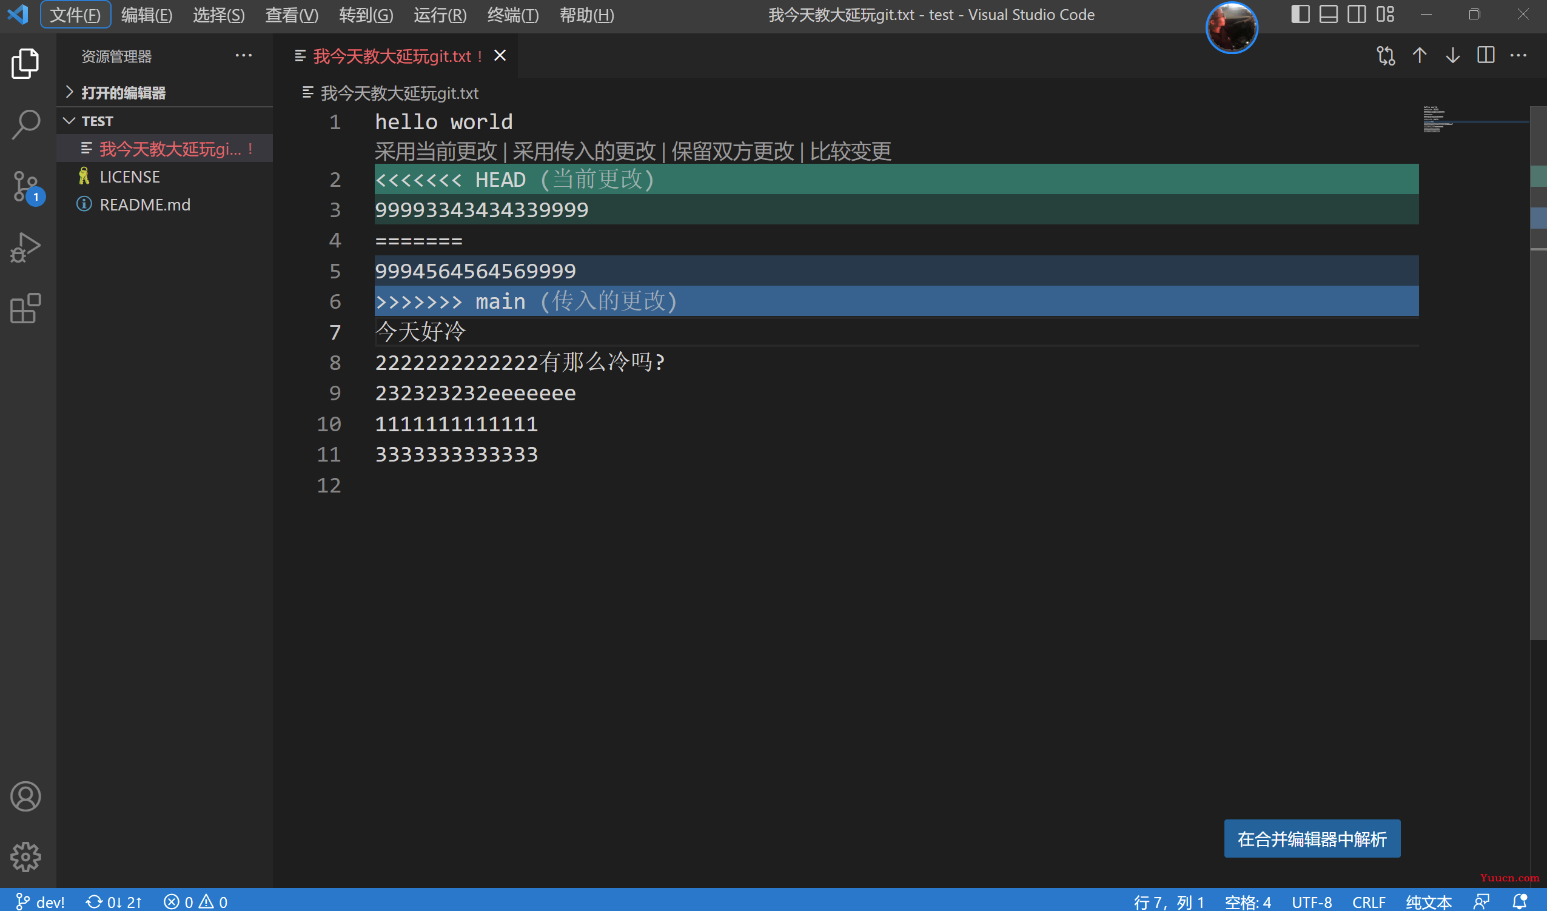Click the 资源管理器 panel title
1547x911 pixels.
tap(116, 56)
